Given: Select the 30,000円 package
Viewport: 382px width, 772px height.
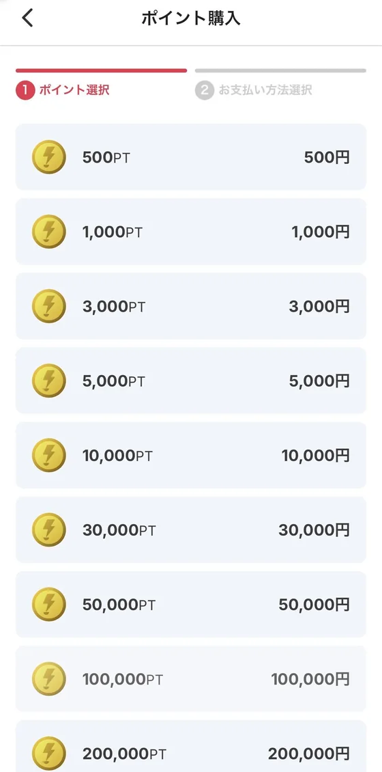Looking at the screenshot, I should pos(191,529).
